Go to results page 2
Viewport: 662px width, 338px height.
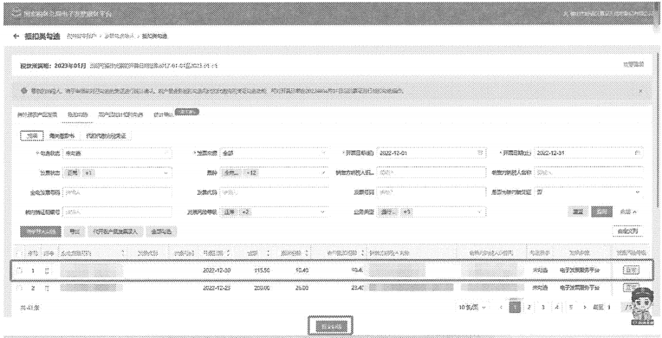click(528, 307)
